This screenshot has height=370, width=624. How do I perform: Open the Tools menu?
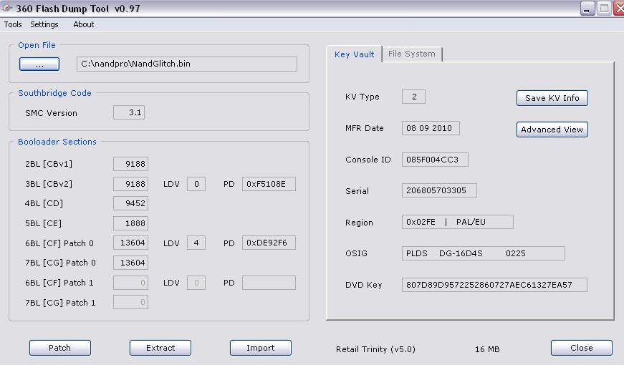[13, 24]
